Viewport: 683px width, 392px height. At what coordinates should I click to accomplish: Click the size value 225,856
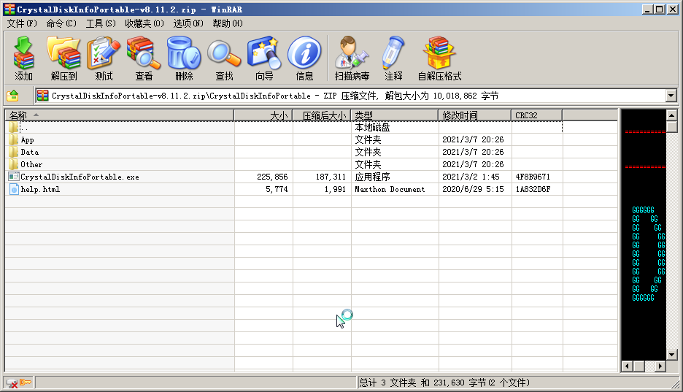[x=272, y=177]
